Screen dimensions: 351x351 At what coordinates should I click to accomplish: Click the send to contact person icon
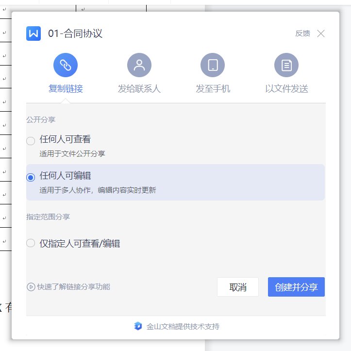[x=139, y=65]
